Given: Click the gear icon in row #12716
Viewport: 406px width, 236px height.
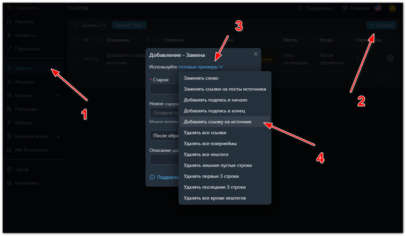Looking at the screenshot, I should tap(390, 59).
